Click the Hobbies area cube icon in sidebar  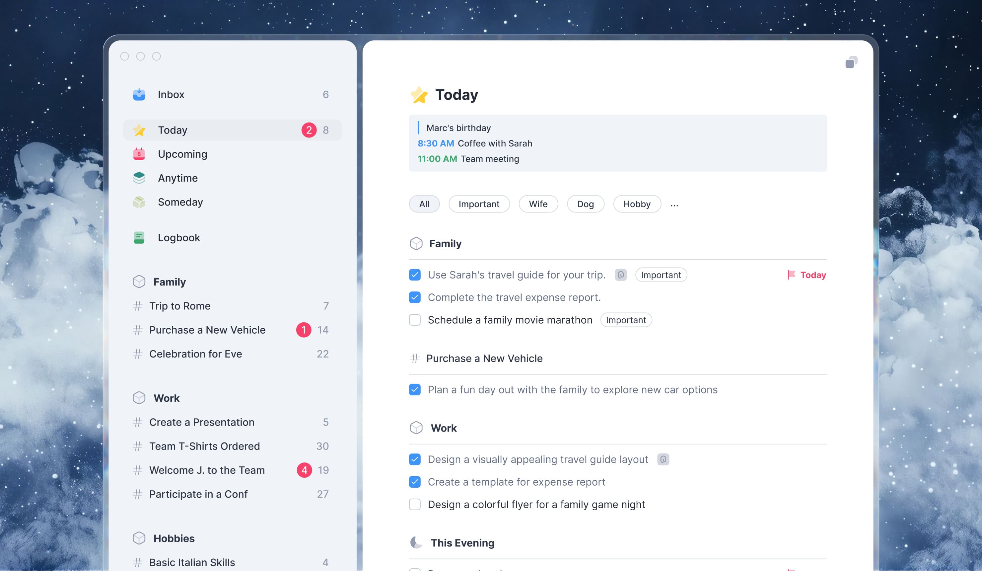click(x=139, y=538)
